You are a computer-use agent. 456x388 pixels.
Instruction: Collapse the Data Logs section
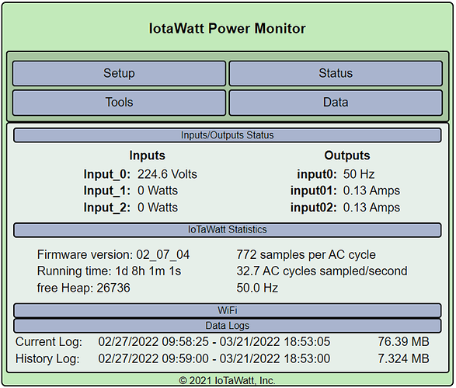point(227,326)
